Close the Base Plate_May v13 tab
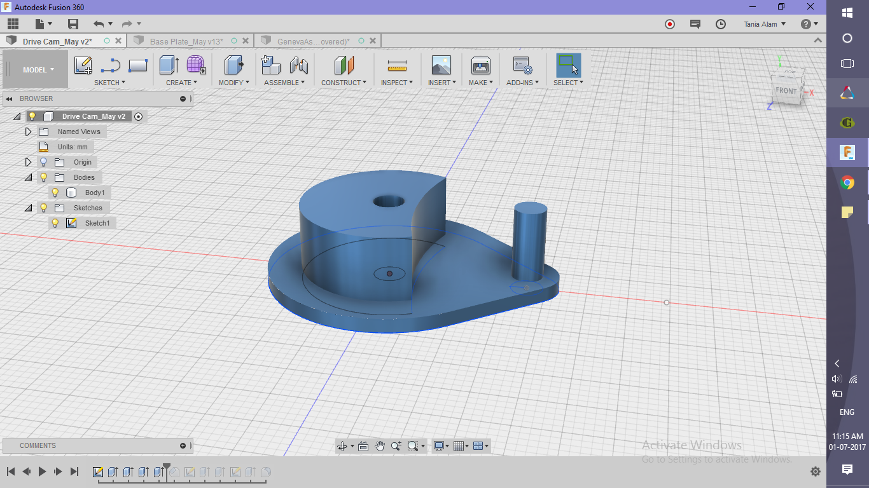 pyautogui.click(x=246, y=41)
